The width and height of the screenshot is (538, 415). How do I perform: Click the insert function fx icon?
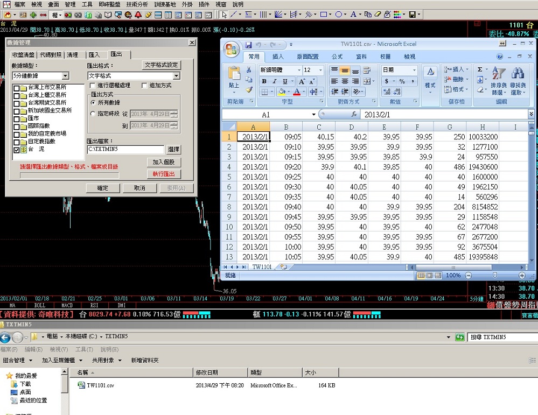(x=354, y=114)
